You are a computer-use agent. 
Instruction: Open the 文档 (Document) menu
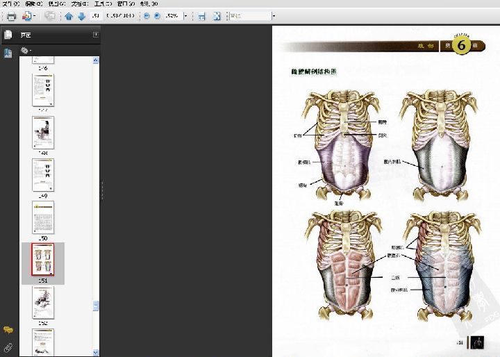pyautogui.click(x=80, y=3)
